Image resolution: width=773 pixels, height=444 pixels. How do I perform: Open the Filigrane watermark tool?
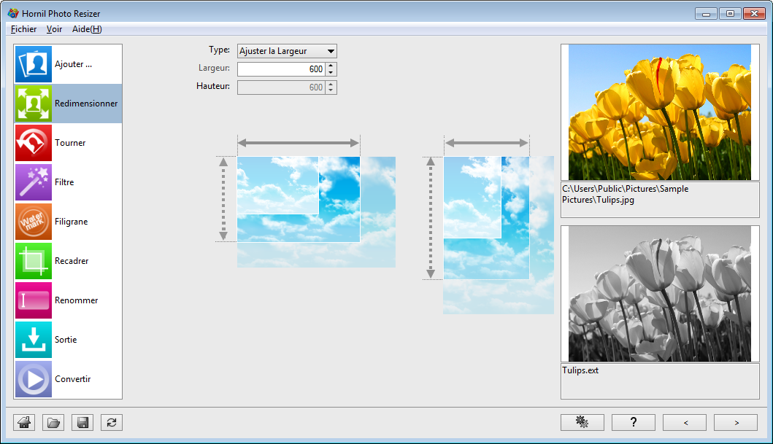pos(67,221)
